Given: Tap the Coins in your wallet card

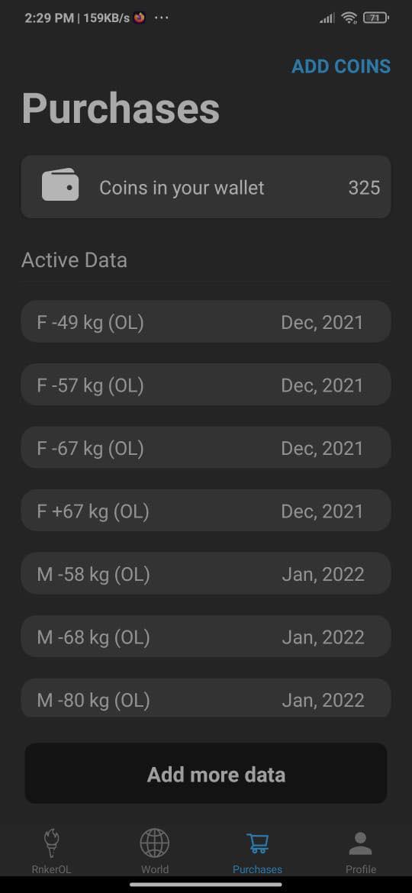Looking at the screenshot, I should click(x=206, y=187).
